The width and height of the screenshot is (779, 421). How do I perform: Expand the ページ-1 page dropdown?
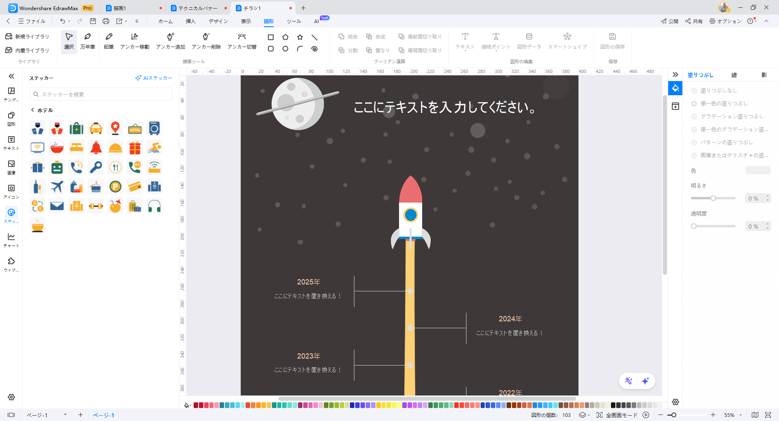pos(65,415)
